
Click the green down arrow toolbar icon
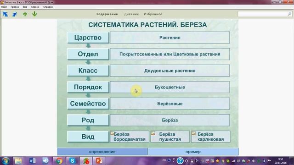tap(34, 14)
